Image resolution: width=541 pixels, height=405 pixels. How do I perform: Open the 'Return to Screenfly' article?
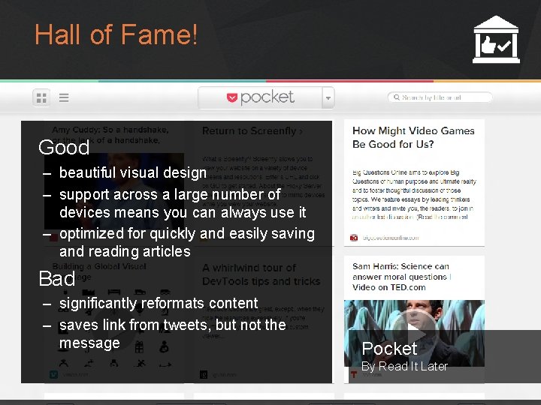pyautogui.click(x=252, y=131)
